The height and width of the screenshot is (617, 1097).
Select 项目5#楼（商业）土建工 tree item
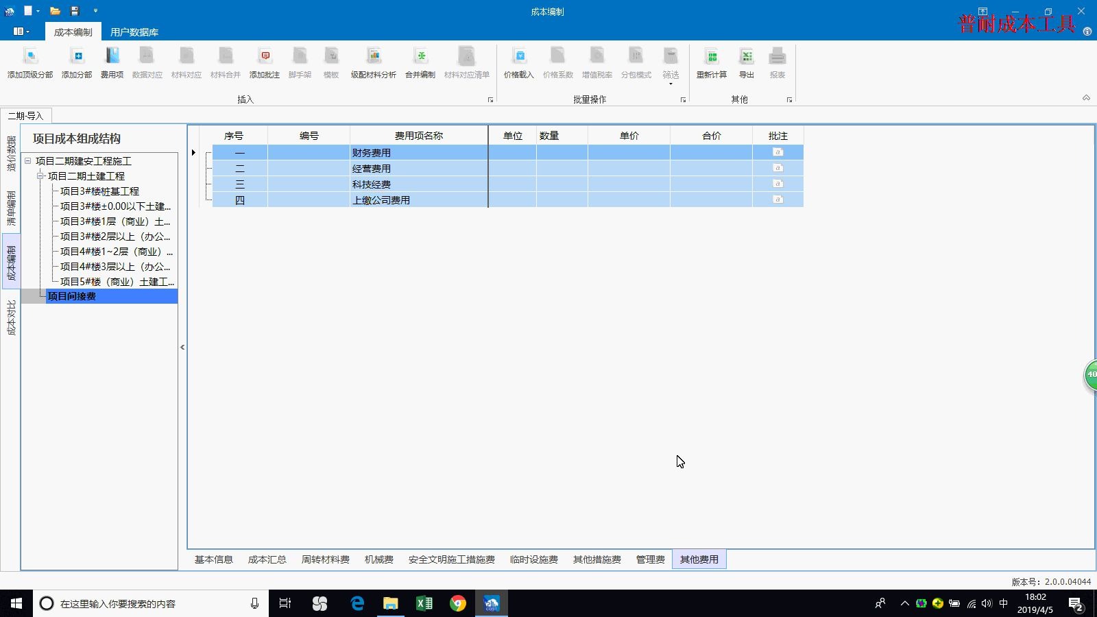coord(117,282)
